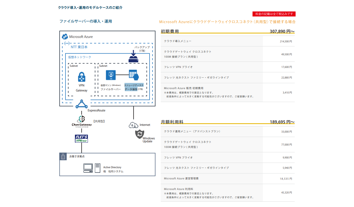
Task: Select the Windows Update shield icon
Action: click(x=139, y=134)
